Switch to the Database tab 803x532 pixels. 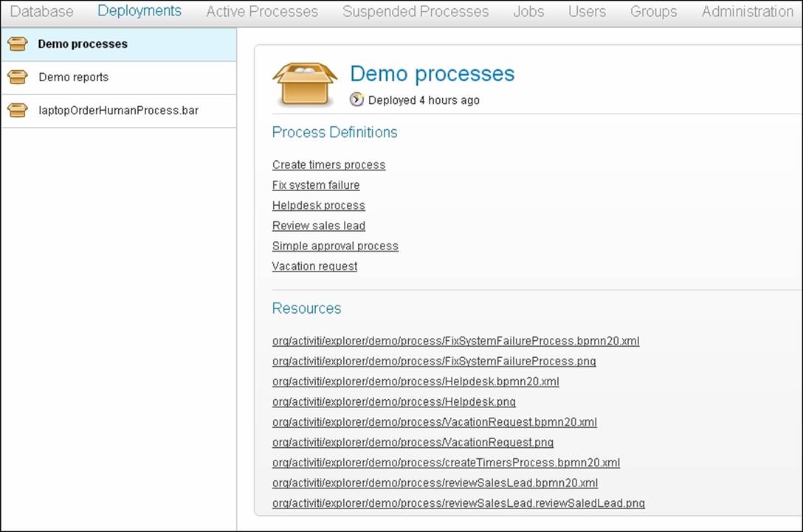pos(41,12)
